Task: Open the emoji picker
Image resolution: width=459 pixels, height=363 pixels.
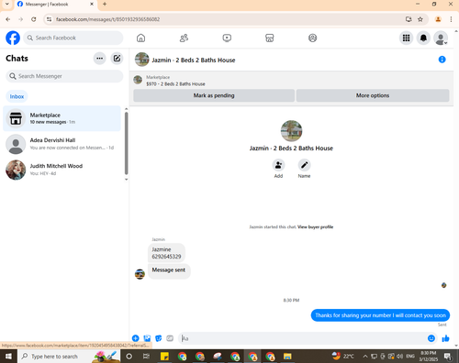Action: click(x=431, y=338)
